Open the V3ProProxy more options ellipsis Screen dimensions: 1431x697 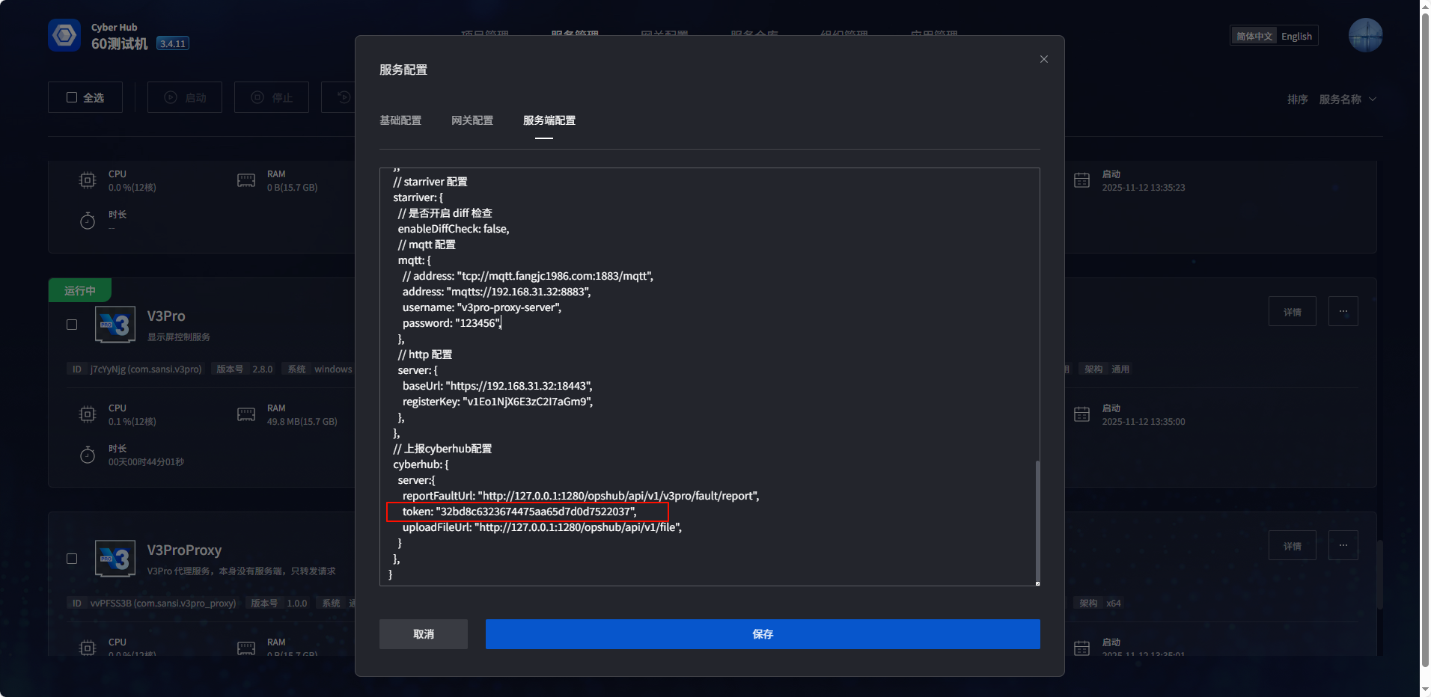coord(1343,545)
